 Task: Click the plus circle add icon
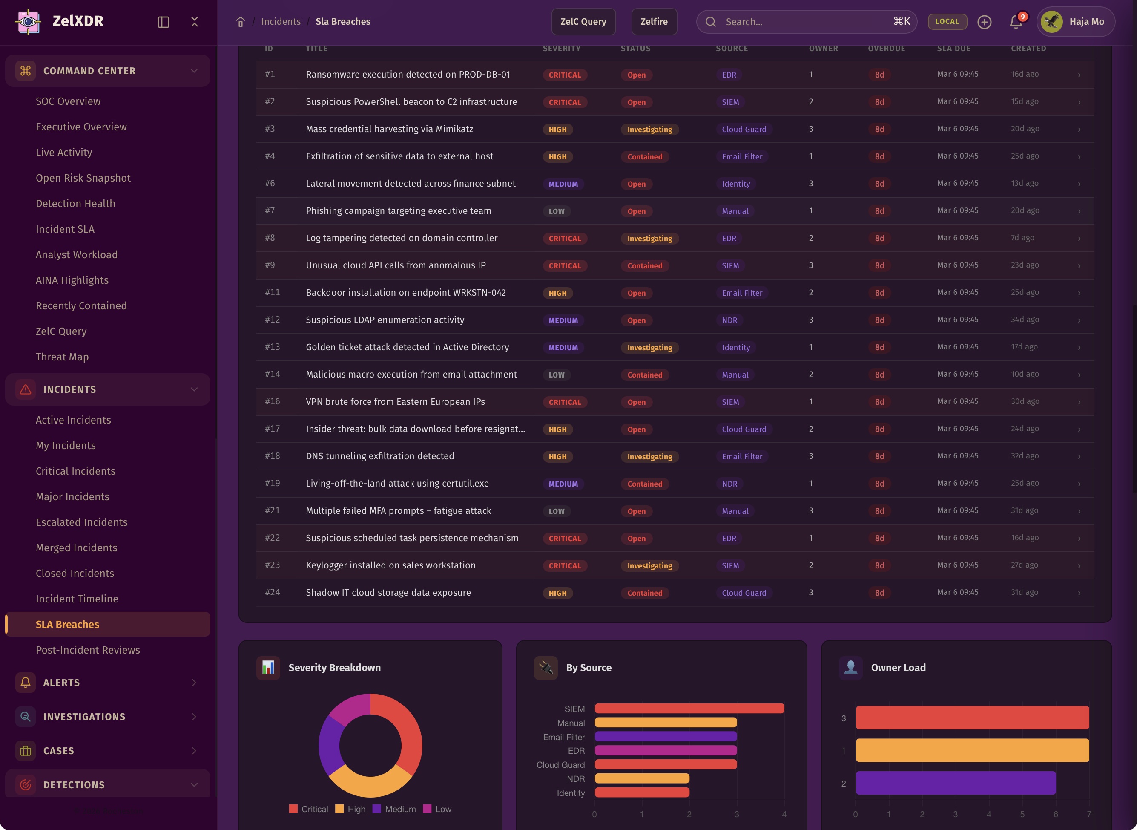984,22
